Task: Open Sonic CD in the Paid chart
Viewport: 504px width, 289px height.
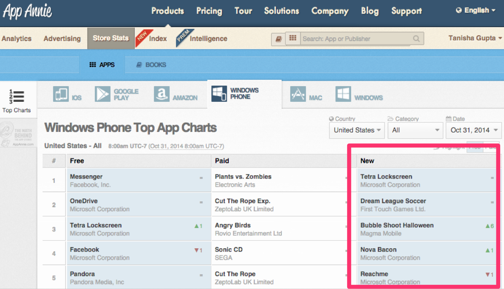Action: click(x=229, y=250)
